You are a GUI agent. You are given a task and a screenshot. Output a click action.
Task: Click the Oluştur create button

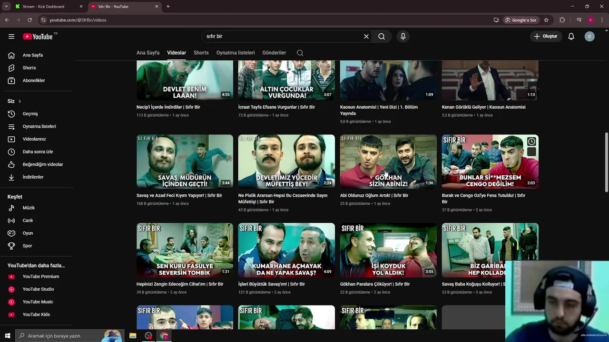[546, 37]
